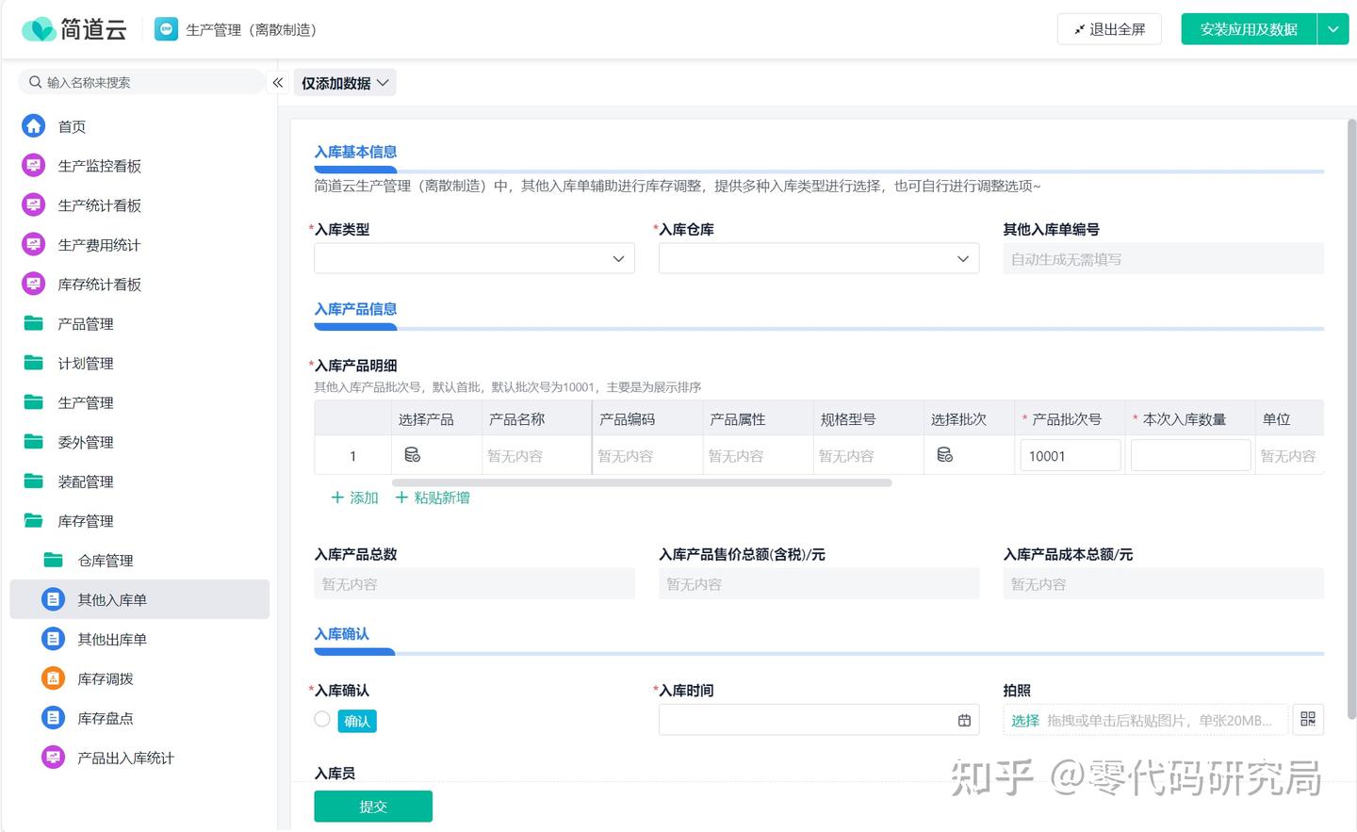Open 生产监控看板 dashboard in sidebar
This screenshot has width=1357, height=832.
pyautogui.click(x=99, y=166)
